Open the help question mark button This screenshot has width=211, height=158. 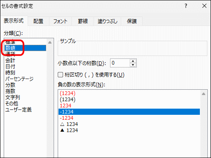[x=186, y=6]
